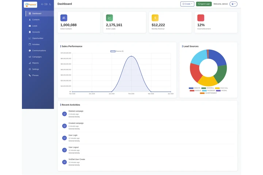Click the Campaigns megaphone icon
Image resolution: width=263 pixels, height=175 pixels.
[30, 57]
